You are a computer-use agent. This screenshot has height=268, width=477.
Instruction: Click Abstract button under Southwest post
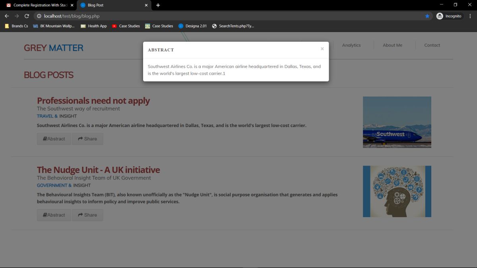[x=54, y=139]
